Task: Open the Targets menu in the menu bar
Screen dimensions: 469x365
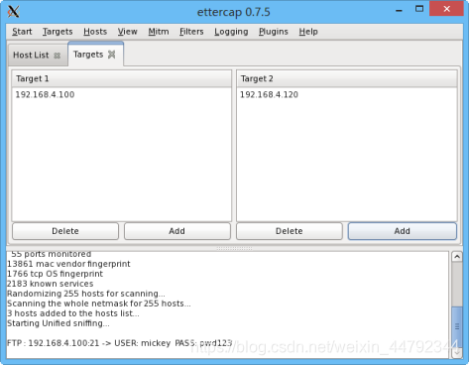Action: tap(58, 32)
